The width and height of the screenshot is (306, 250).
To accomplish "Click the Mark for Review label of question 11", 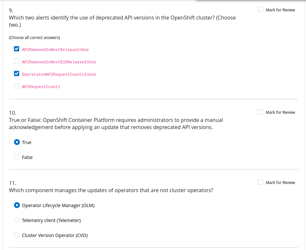I will [x=280, y=183].
